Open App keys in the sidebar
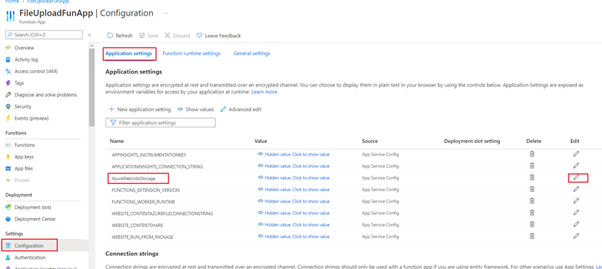Viewport: 602px width, 269px height. click(24, 156)
